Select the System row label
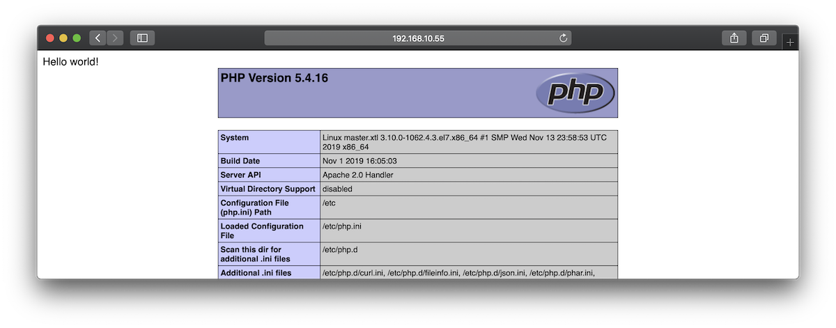The width and height of the screenshot is (836, 328). coord(235,138)
